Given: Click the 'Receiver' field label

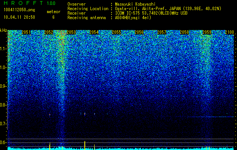Looking at the screenshot, I should (x=76, y=13).
